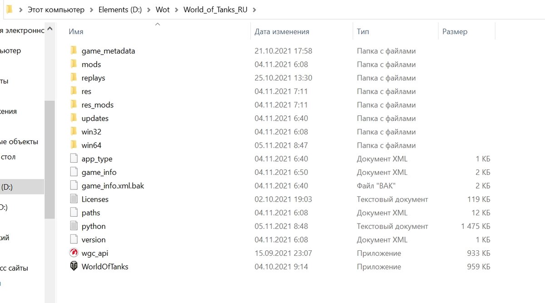Viewport: 545px width, 303px height.
Task: Open the wgc_api application
Action: 95,253
